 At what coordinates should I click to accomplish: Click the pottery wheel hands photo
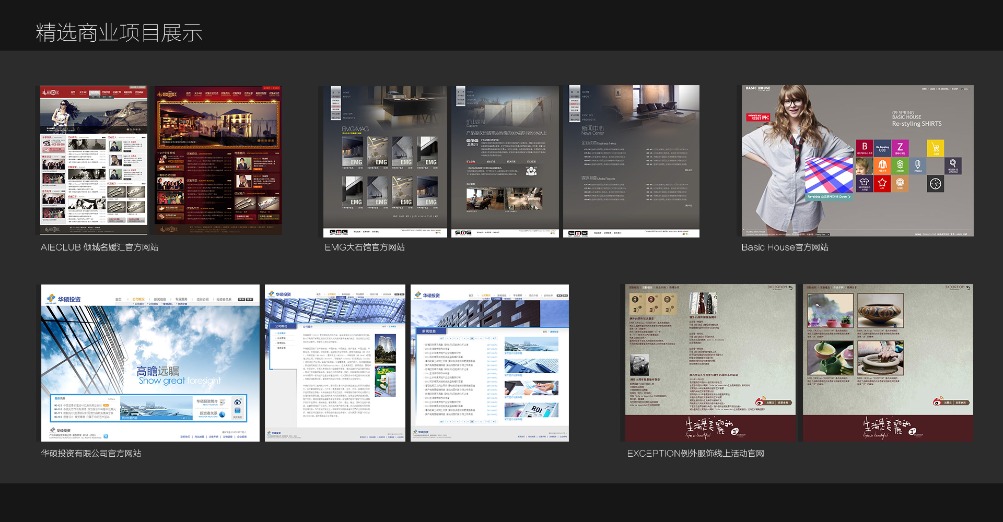[x=880, y=358]
